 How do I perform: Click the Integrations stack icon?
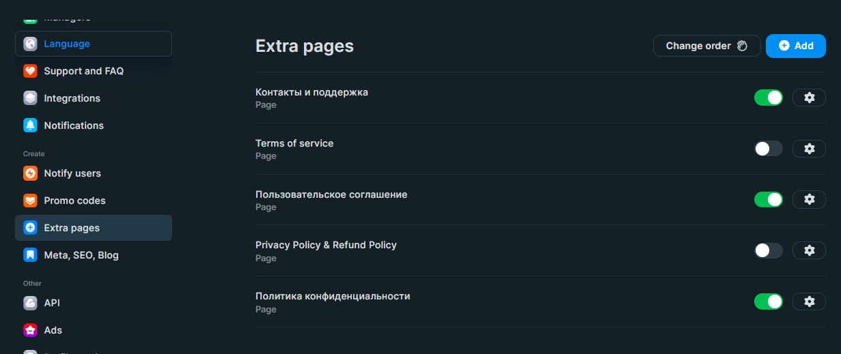pos(30,98)
